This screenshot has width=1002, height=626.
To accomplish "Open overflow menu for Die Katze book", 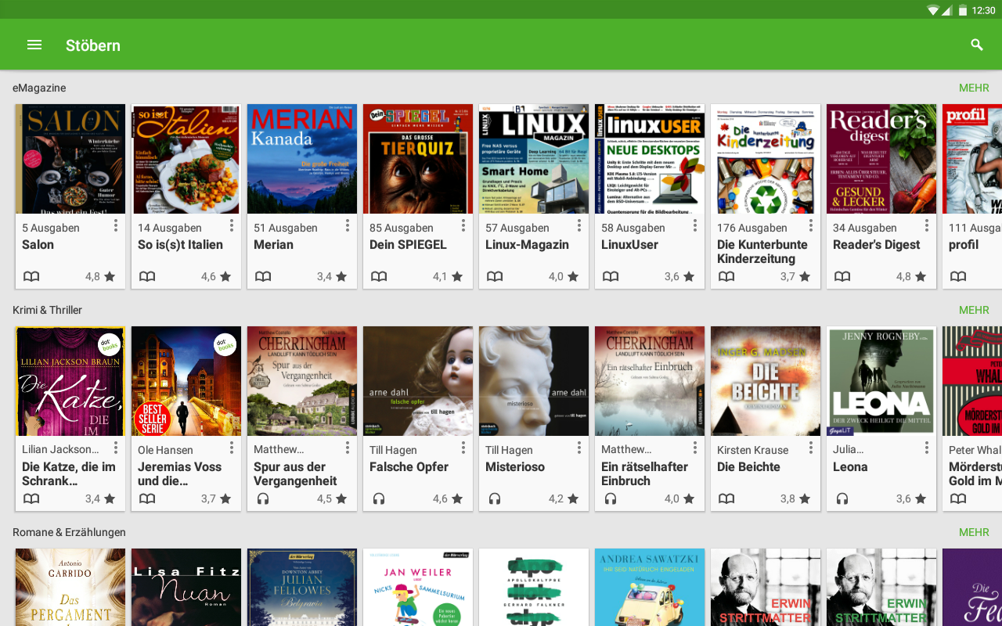I will (116, 448).
